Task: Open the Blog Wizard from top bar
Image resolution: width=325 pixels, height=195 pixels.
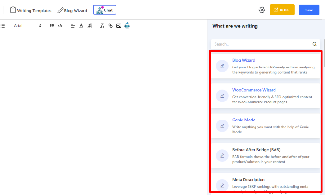Action: click(x=72, y=10)
